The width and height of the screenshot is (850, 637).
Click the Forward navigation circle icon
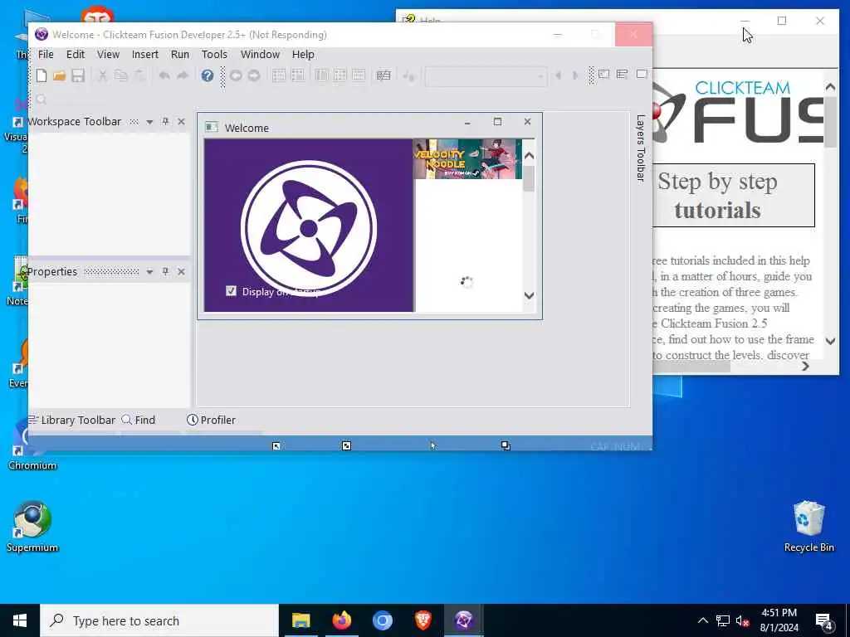coord(254,75)
